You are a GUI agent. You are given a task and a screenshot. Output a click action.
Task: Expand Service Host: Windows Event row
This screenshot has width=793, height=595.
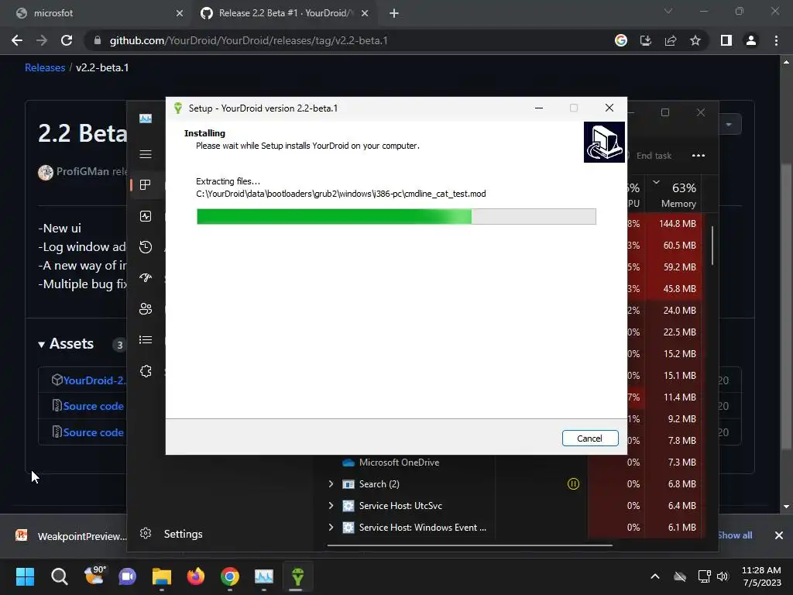click(331, 527)
